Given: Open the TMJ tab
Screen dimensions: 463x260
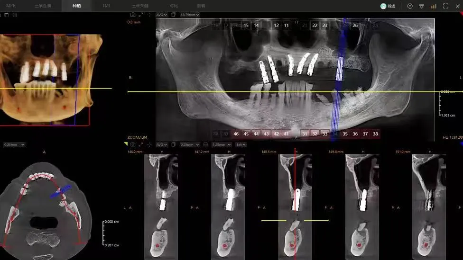Looking at the screenshot, I should pos(107,6).
